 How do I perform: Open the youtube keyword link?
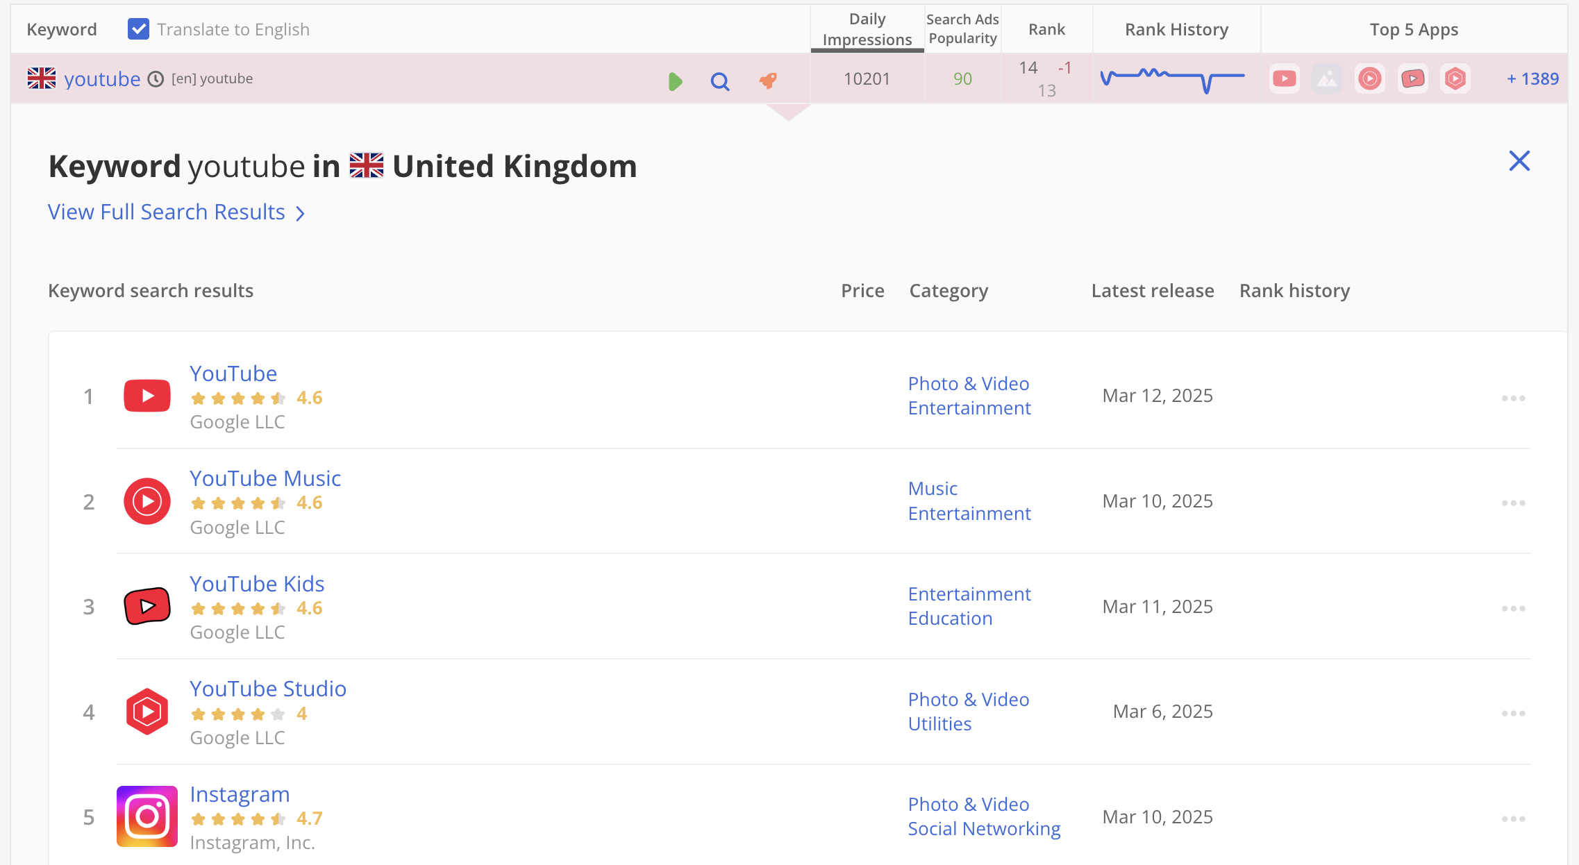[x=102, y=79]
